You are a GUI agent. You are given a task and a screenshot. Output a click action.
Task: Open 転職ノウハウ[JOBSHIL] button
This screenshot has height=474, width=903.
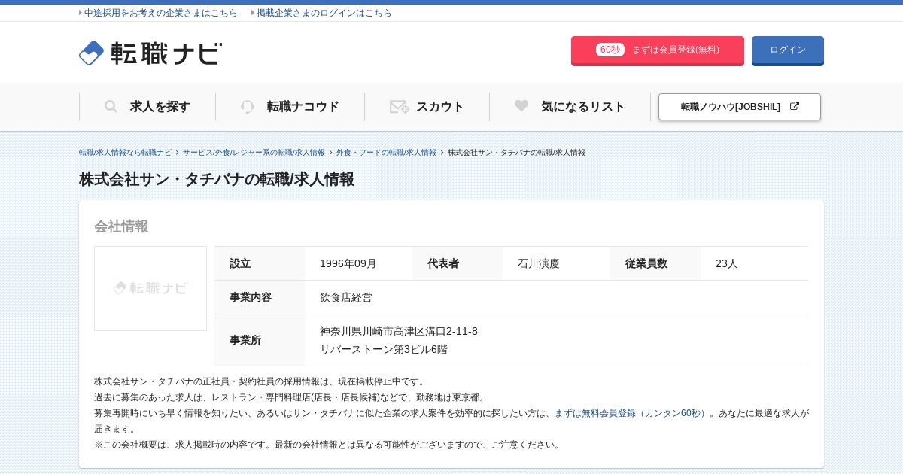(740, 107)
